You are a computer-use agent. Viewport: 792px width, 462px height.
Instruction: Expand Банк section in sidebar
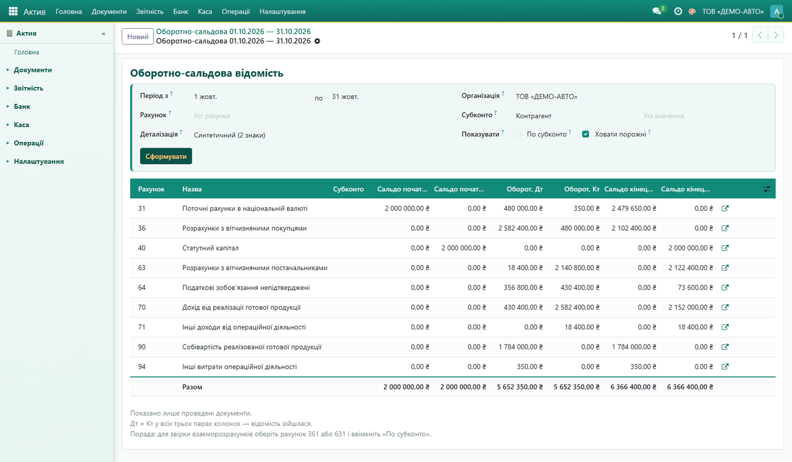[22, 106]
